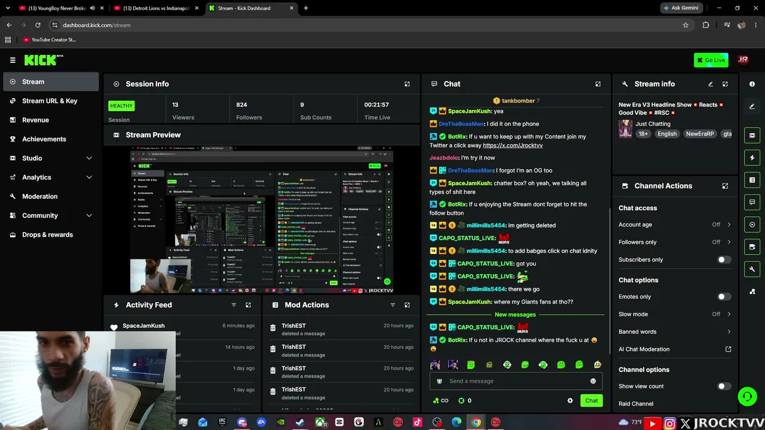Toggle the Activity Feed lightning widget in sidebar
The width and height of the screenshot is (765, 430).
(x=752, y=158)
